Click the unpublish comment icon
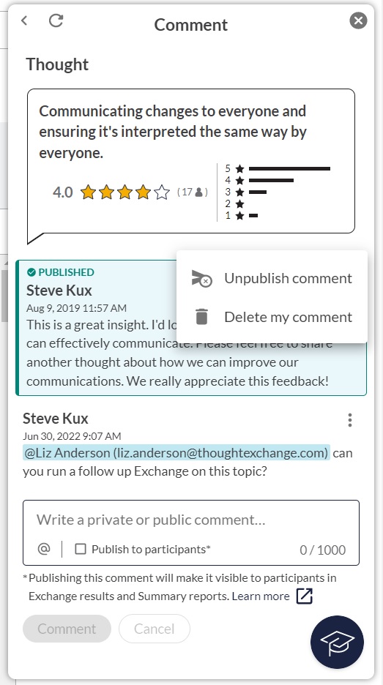The height and width of the screenshot is (685, 383). point(201,279)
